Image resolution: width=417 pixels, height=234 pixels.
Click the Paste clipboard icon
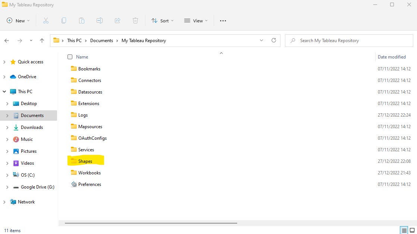coord(82,21)
